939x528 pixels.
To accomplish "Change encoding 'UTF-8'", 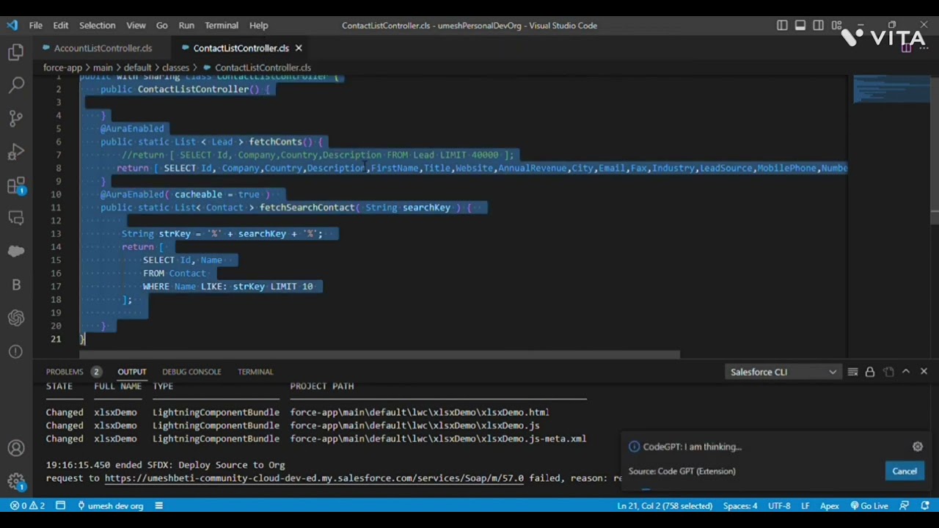I will tap(779, 506).
